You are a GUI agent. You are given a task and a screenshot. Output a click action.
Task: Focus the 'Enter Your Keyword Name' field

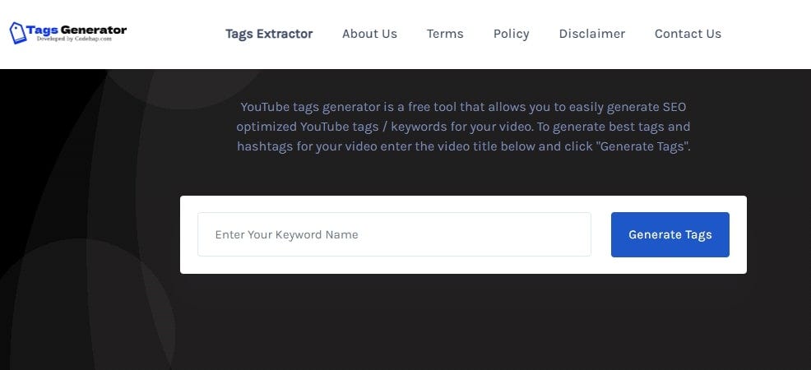coord(394,234)
